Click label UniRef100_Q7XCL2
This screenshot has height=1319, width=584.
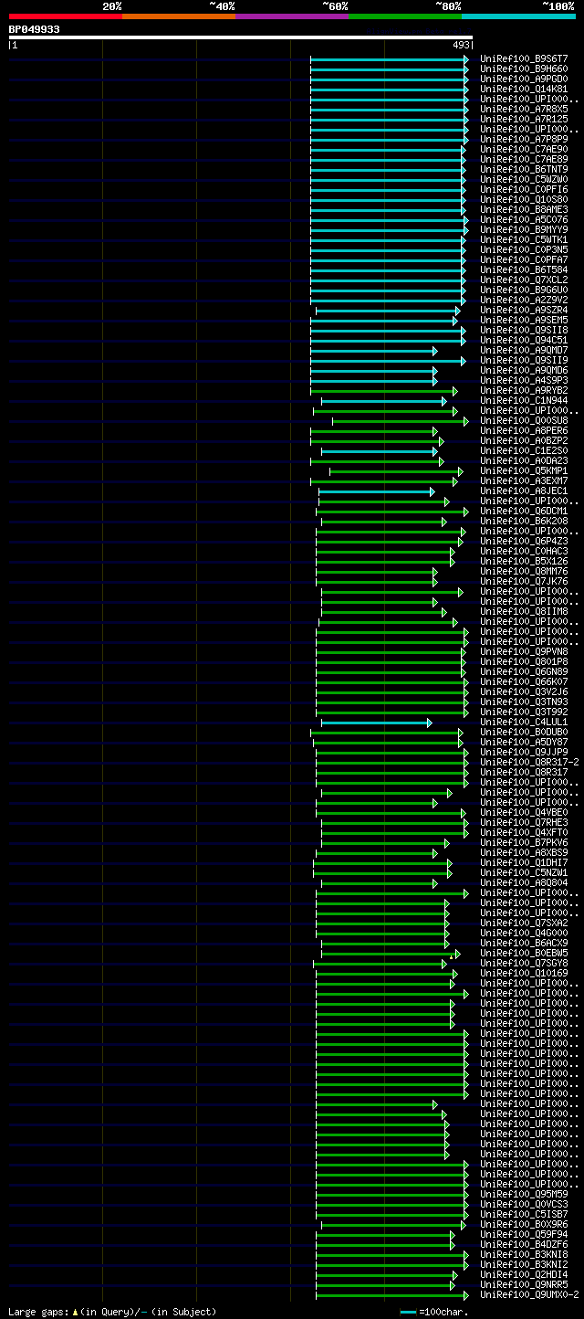point(524,280)
